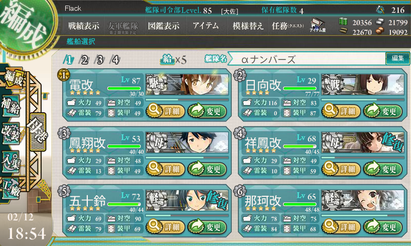
Task: Select the 補給 (supply) sidebar icon
Action: [11, 106]
